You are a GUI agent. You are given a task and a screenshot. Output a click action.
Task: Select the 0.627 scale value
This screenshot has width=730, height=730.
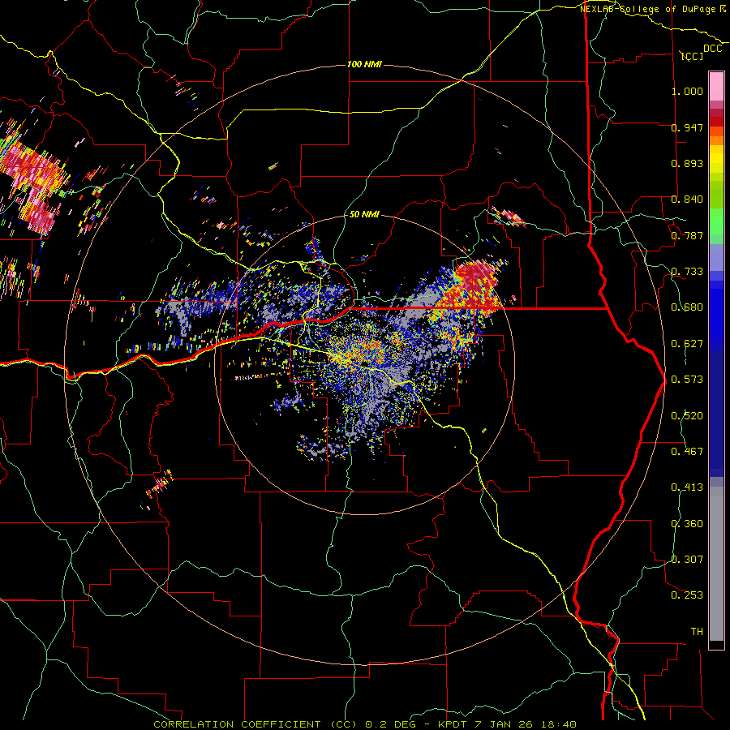(x=687, y=344)
